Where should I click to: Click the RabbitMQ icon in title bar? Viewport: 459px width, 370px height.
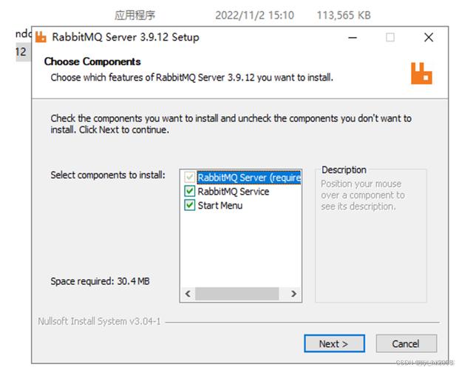[x=41, y=37]
